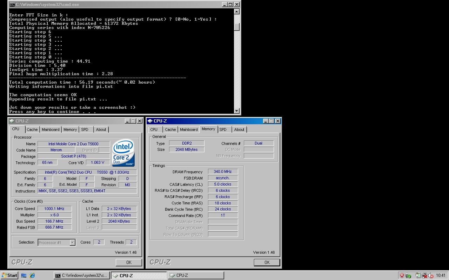Click the Revision value 'M0'
Viewport: 449px width, 280px height.
point(127,185)
